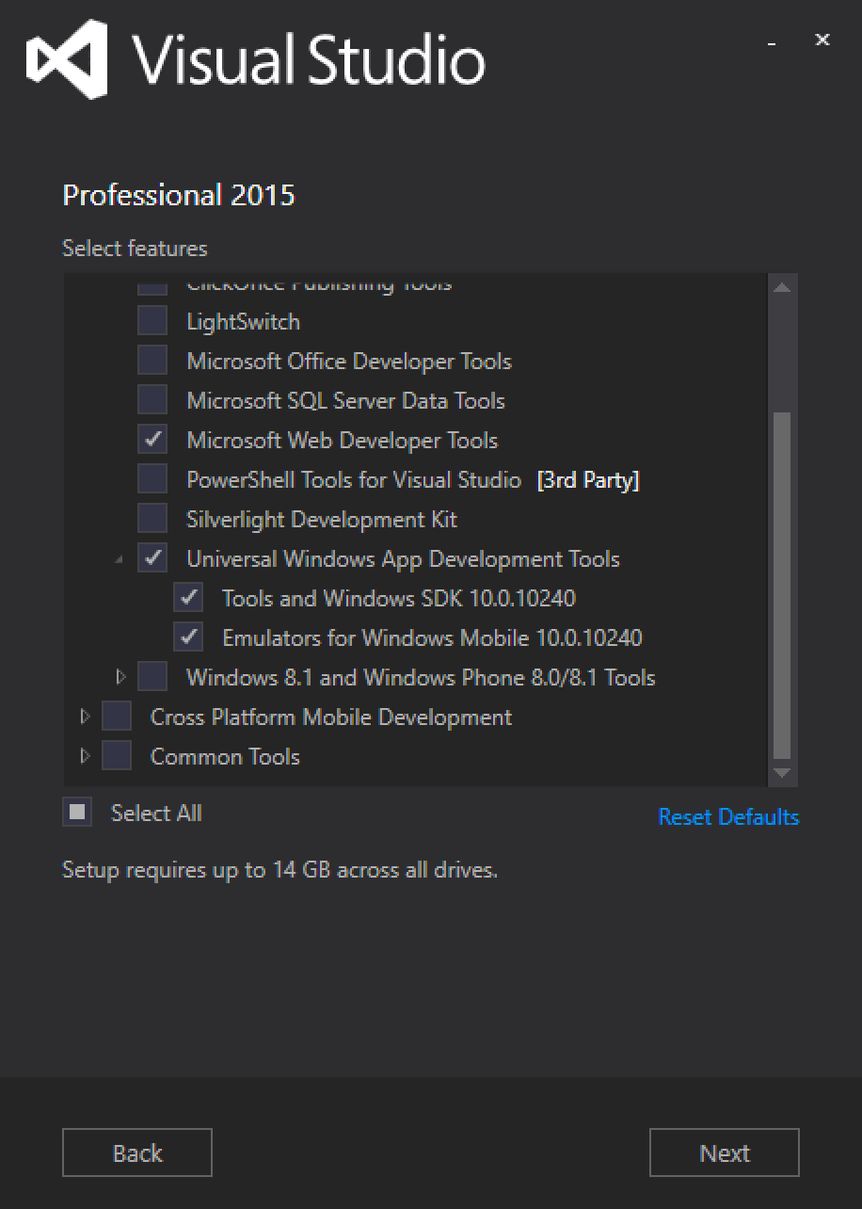Screen dimensions: 862x1209
Task: Toggle the Select All checkbox
Action: click(x=78, y=811)
